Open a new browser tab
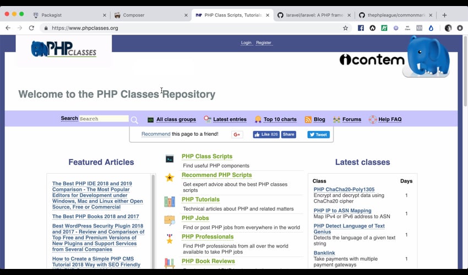The image size is (468, 275). point(444,15)
